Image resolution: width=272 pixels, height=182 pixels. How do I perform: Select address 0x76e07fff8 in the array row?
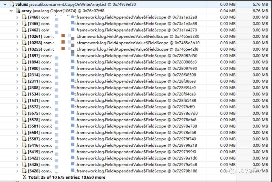[93, 11]
